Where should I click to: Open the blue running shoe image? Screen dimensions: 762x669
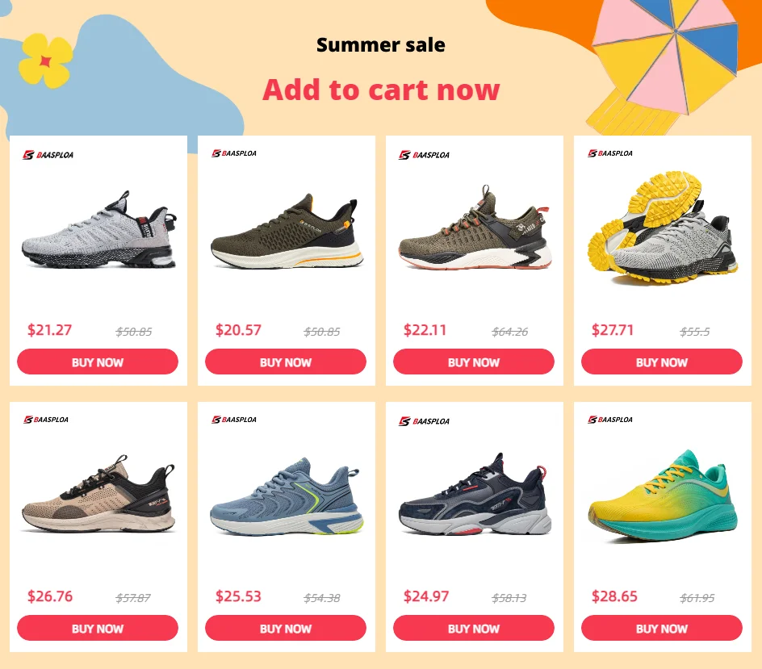pos(287,496)
